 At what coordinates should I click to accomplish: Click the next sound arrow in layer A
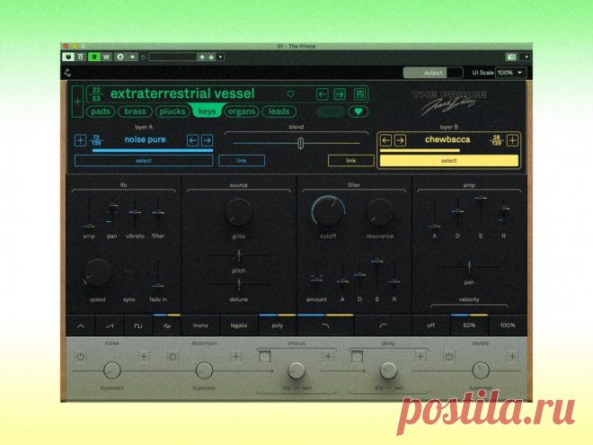coord(207,140)
